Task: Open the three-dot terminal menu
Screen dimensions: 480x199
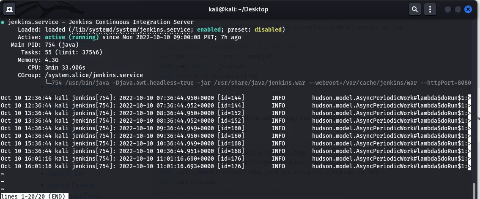Action: [430, 9]
